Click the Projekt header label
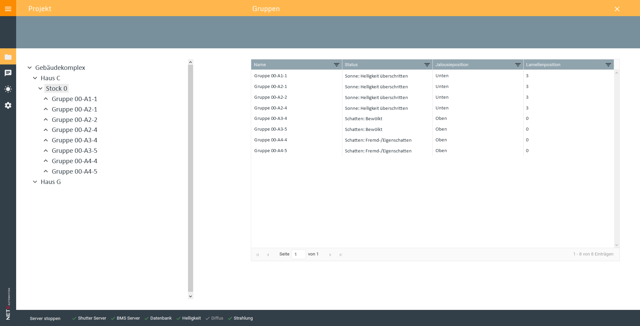640x326 pixels. [x=40, y=9]
